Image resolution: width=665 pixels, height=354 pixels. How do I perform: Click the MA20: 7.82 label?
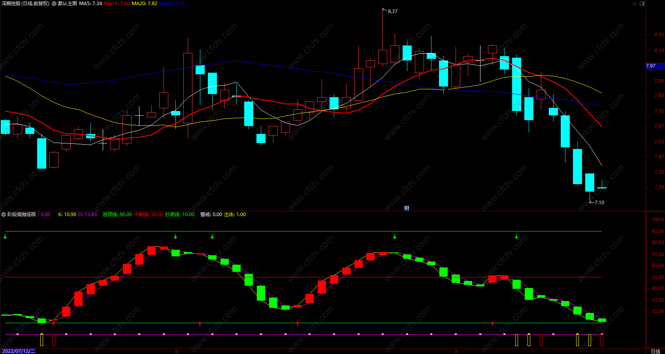(x=144, y=4)
